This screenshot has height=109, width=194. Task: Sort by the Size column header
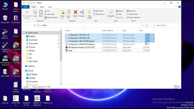(x=144, y=31)
